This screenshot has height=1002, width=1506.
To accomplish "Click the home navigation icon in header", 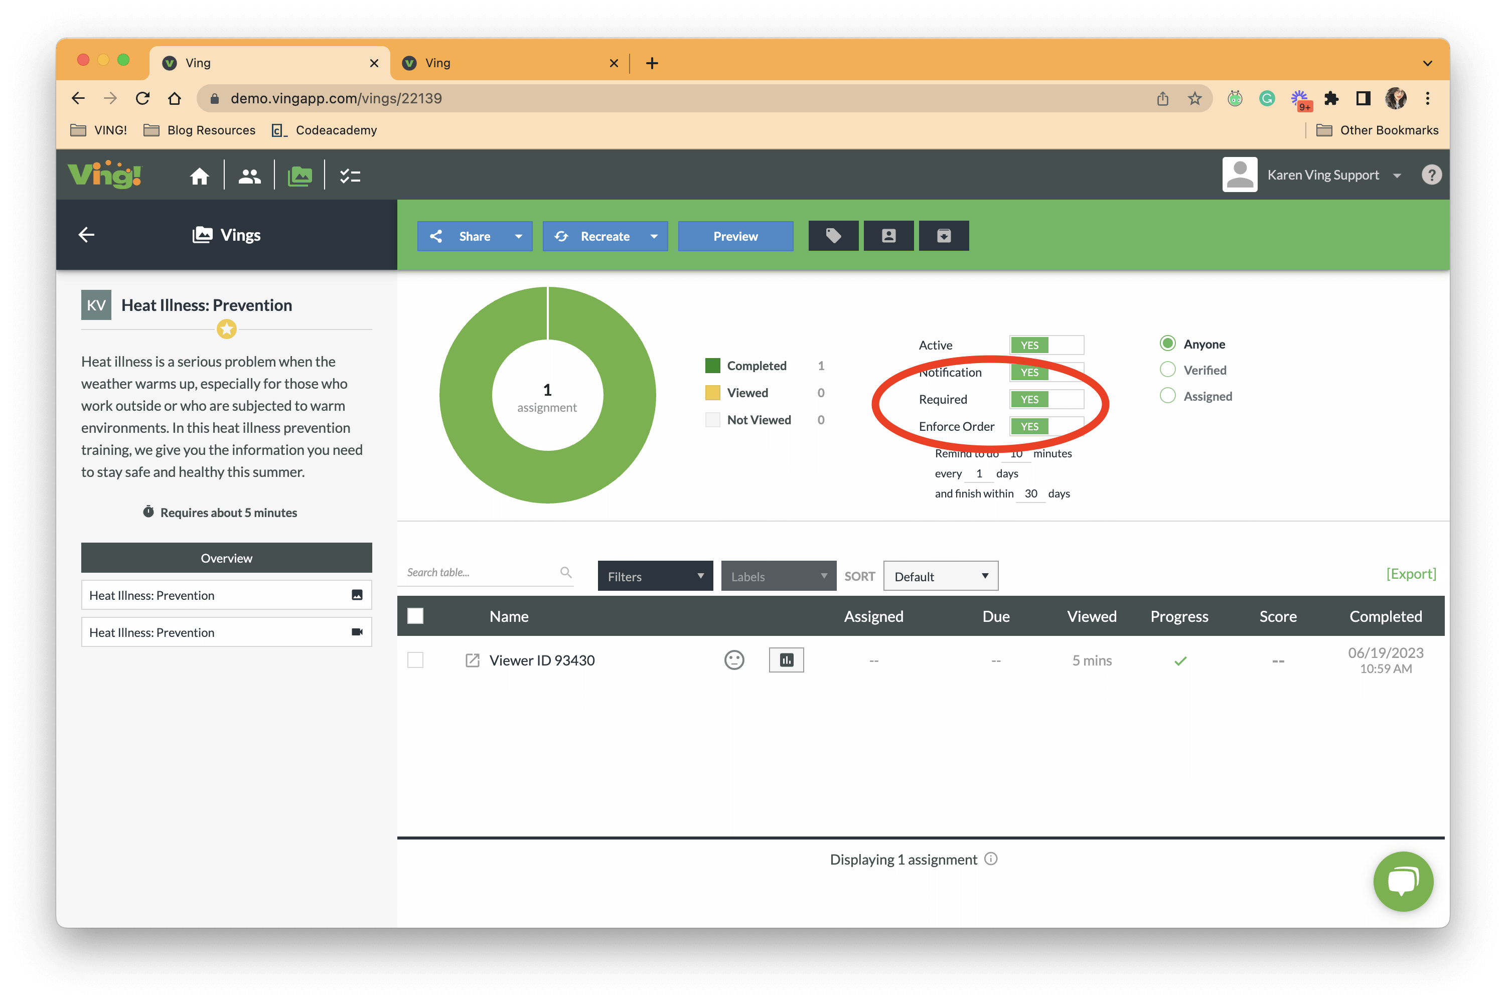I will coord(199,176).
